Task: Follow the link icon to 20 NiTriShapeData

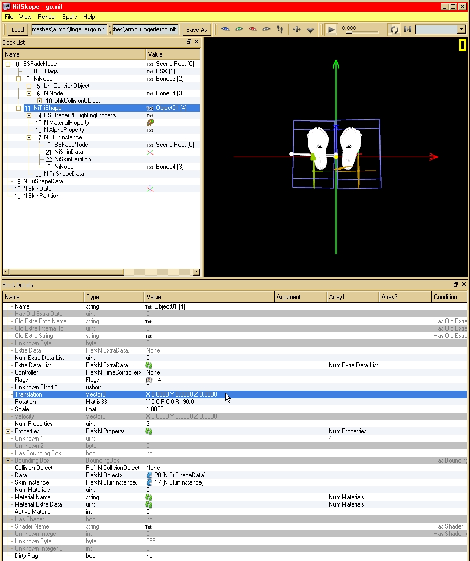Action: pyautogui.click(x=149, y=475)
